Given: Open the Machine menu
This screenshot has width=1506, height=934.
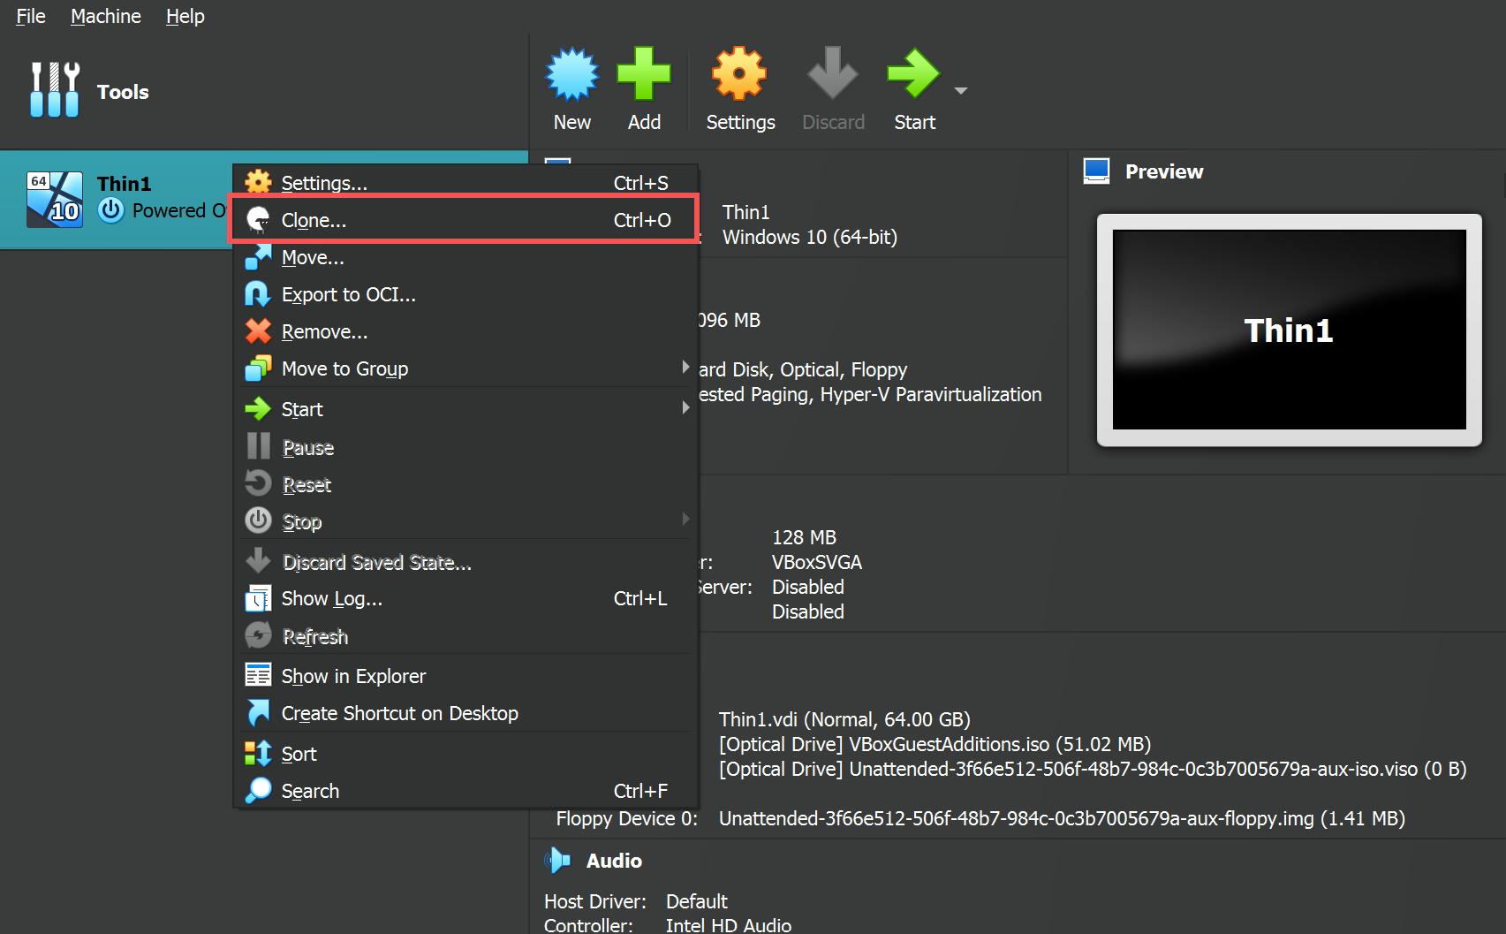Looking at the screenshot, I should click(106, 16).
